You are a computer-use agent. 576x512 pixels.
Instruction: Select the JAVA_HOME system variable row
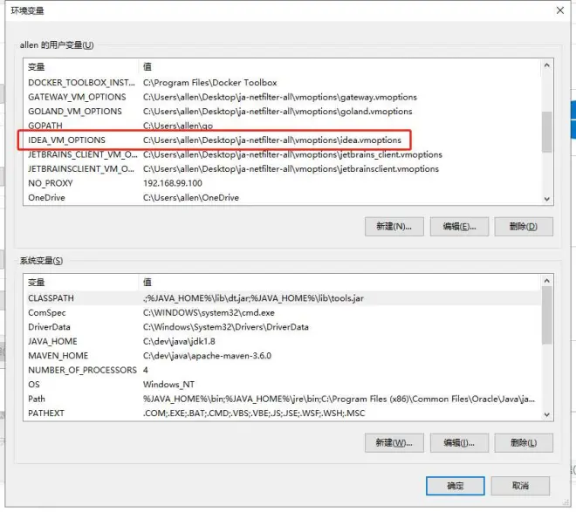tap(283, 341)
